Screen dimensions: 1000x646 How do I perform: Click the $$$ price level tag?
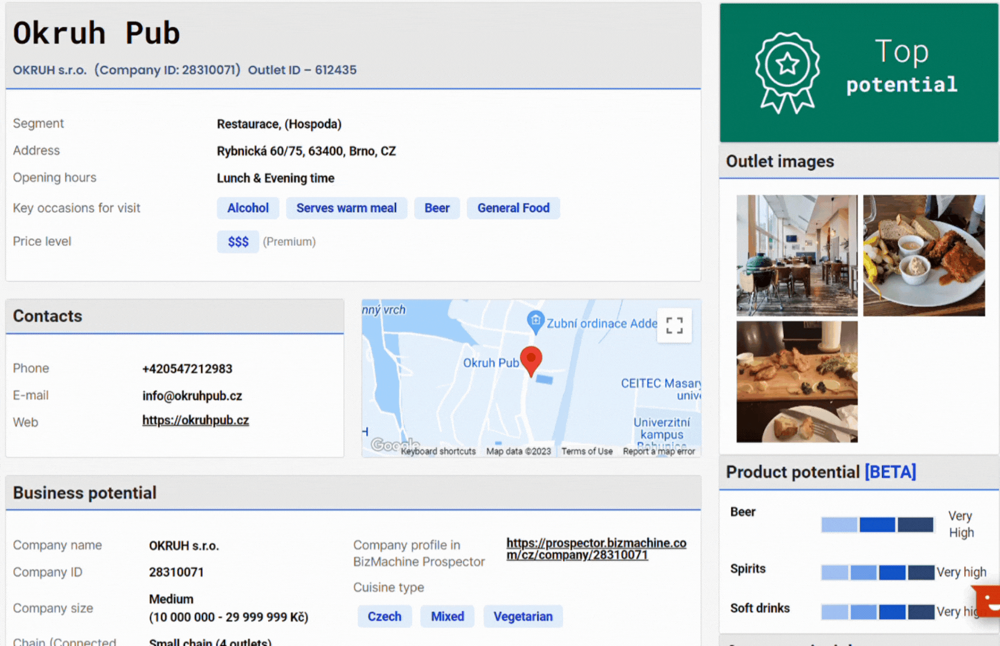tap(238, 242)
